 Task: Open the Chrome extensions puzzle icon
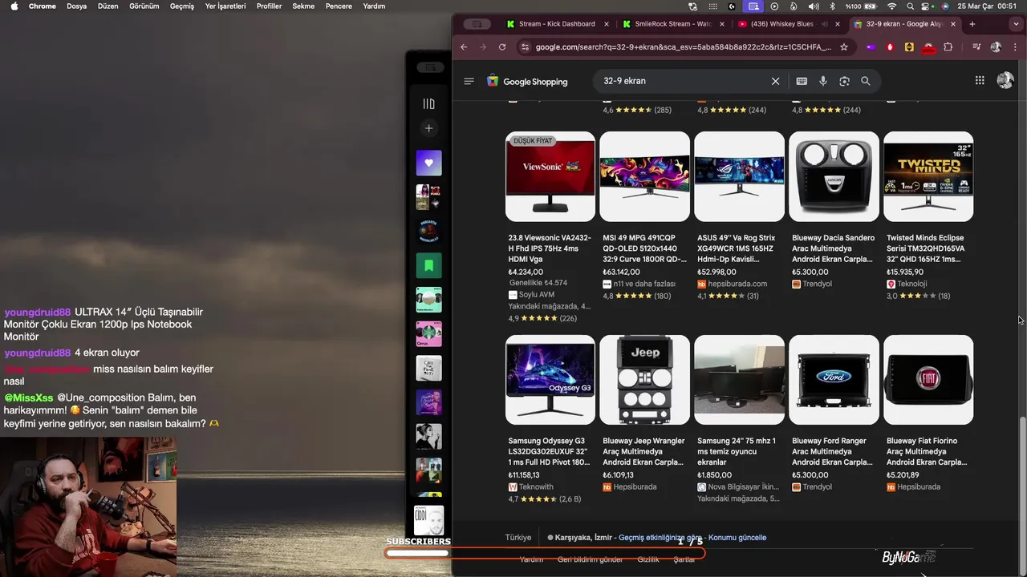tap(949, 47)
